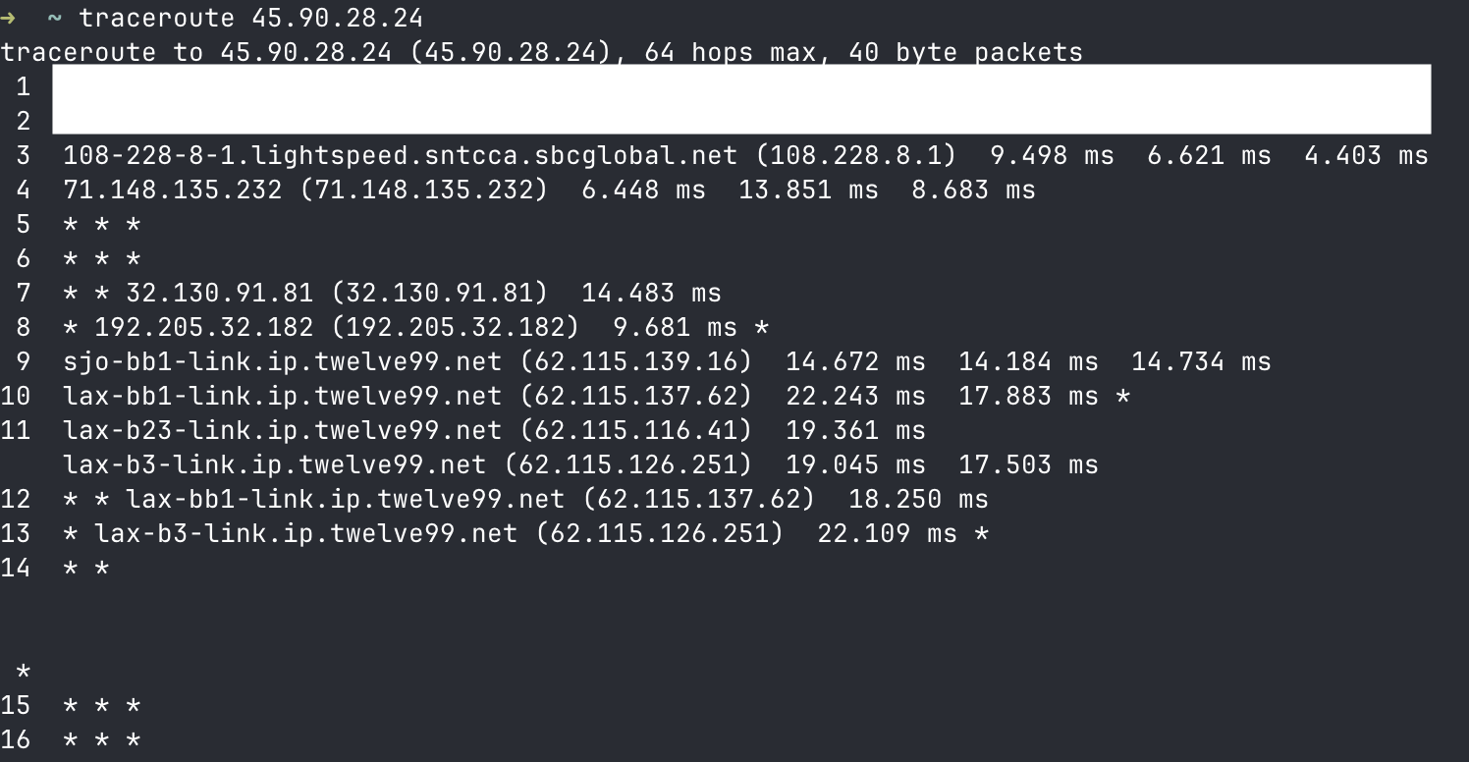
Task: Select the IP address 62.115.139.16
Action: coord(635,361)
